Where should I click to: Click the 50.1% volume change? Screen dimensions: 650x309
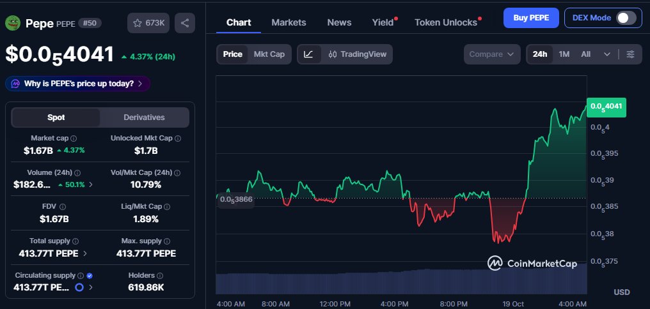71,185
